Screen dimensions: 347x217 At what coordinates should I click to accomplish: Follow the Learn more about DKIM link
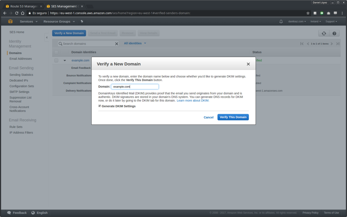(192, 100)
